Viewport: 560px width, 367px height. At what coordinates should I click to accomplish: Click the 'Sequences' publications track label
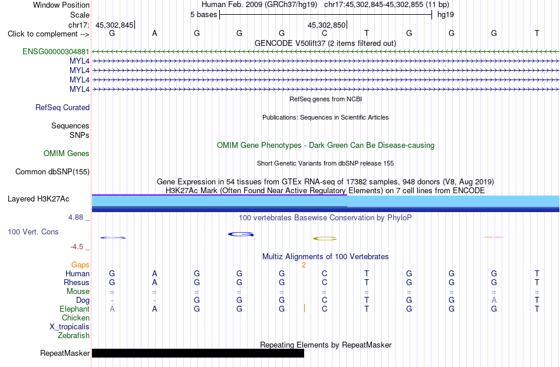coord(70,125)
